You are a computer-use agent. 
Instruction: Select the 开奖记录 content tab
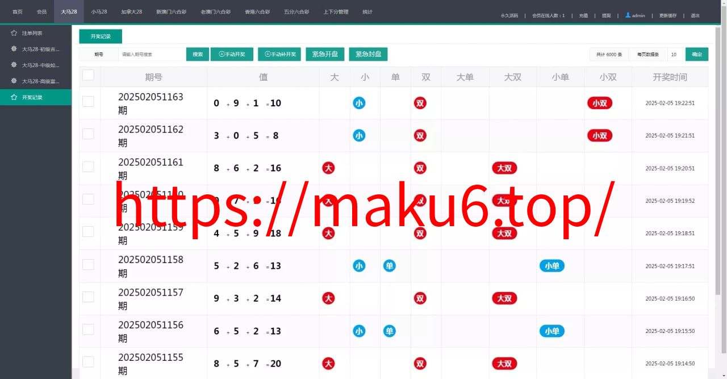[x=101, y=36]
